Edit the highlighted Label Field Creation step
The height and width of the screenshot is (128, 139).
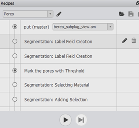pos(125,40)
